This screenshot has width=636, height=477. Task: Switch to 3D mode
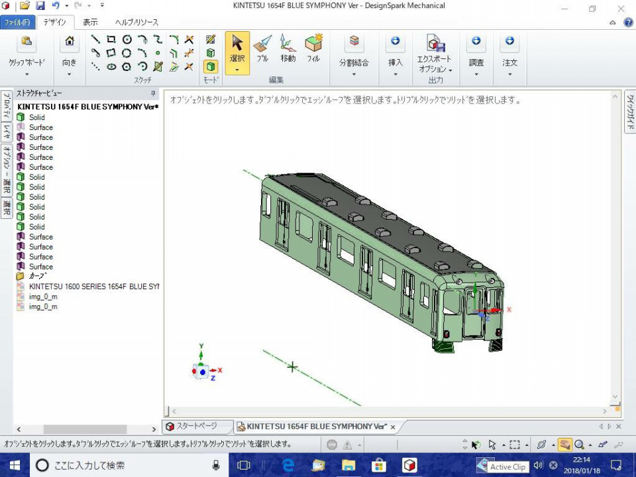coord(211,66)
